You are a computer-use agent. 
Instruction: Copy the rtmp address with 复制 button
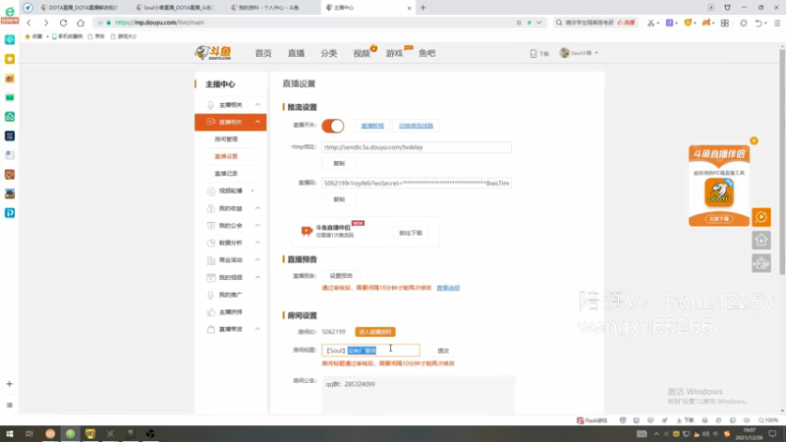[339, 163]
